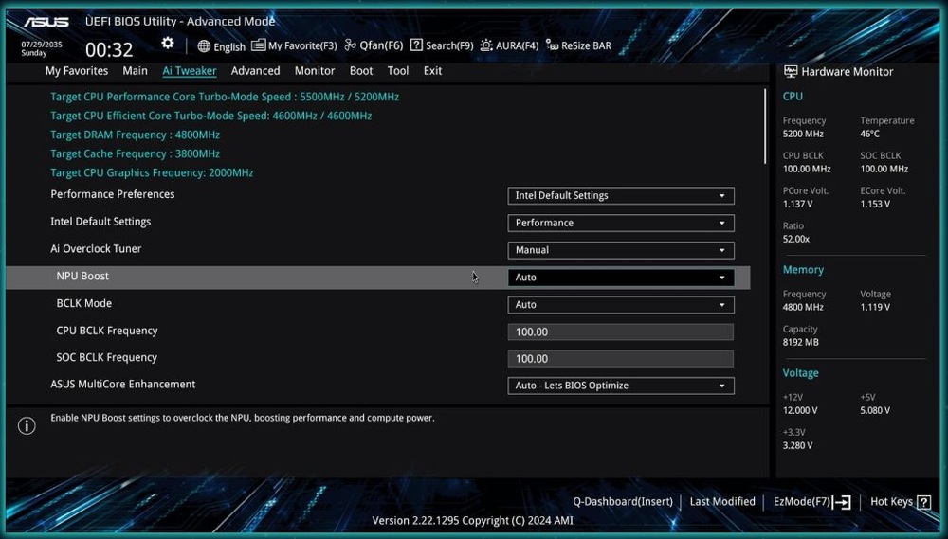This screenshot has height=539, width=948.
Task: Expand the BCLK Mode Auto dropdown
Action: [x=621, y=304]
